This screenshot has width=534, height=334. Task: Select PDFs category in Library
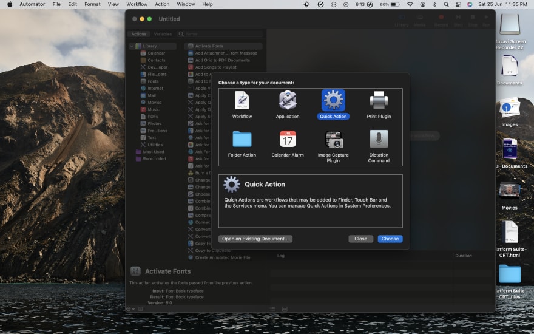point(149,117)
